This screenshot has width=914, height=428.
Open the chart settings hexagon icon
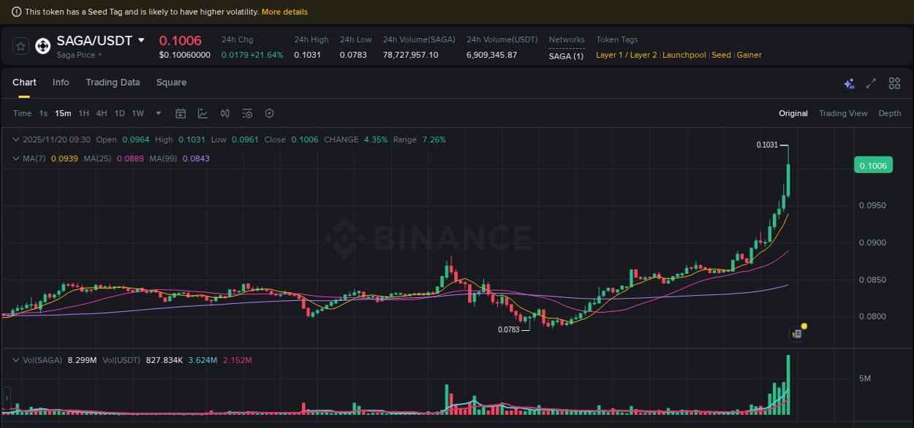(x=268, y=113)
